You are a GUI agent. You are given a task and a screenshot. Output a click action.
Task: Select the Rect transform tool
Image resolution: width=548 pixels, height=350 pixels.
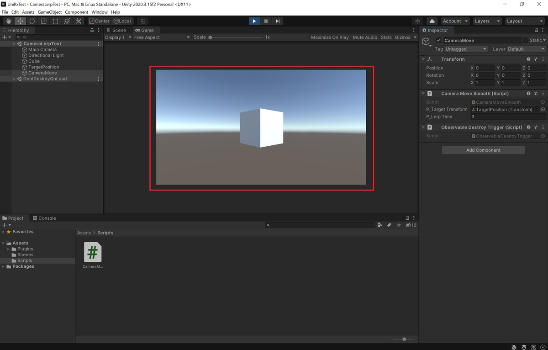(55, 21)
